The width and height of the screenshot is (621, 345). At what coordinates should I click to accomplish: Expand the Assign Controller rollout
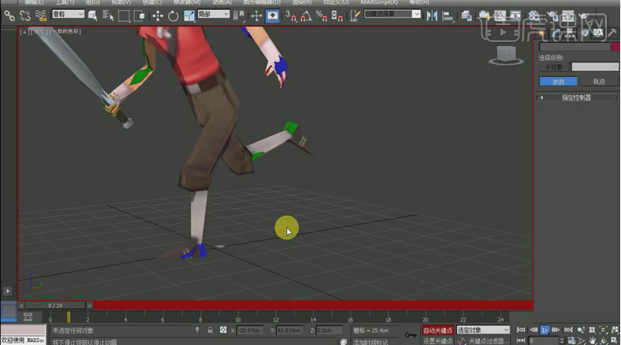(x=577, y=97)
